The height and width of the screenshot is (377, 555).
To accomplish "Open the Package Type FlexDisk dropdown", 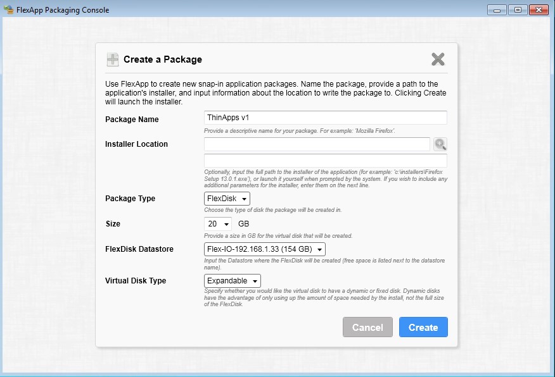I will tap(227, 199).
